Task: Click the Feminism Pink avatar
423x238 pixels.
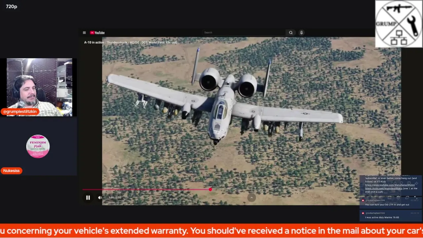Action: (38, 146)
